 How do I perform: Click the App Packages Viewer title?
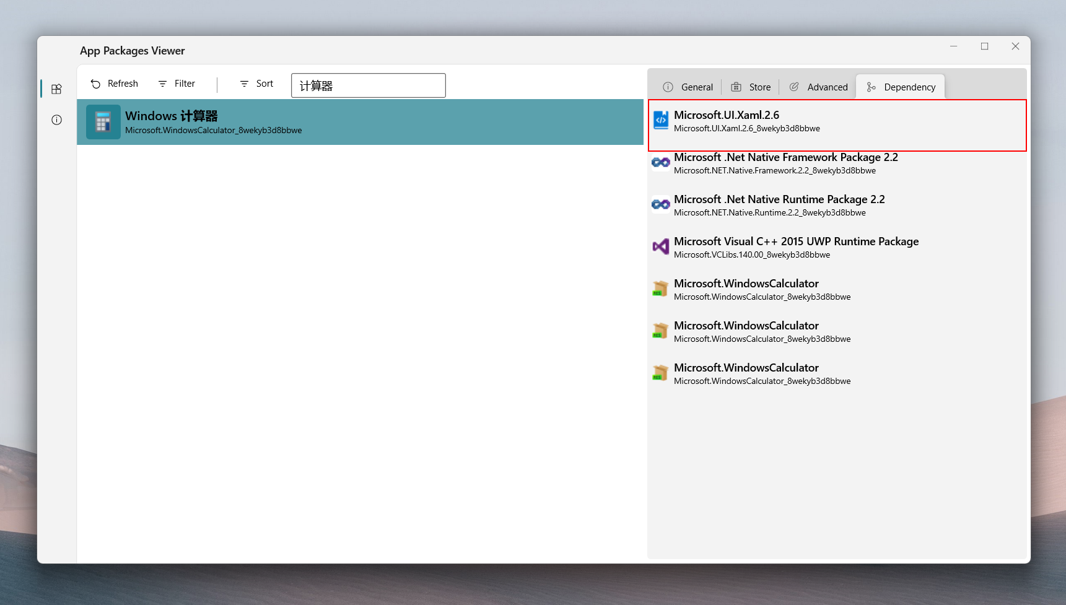point(133,51)
